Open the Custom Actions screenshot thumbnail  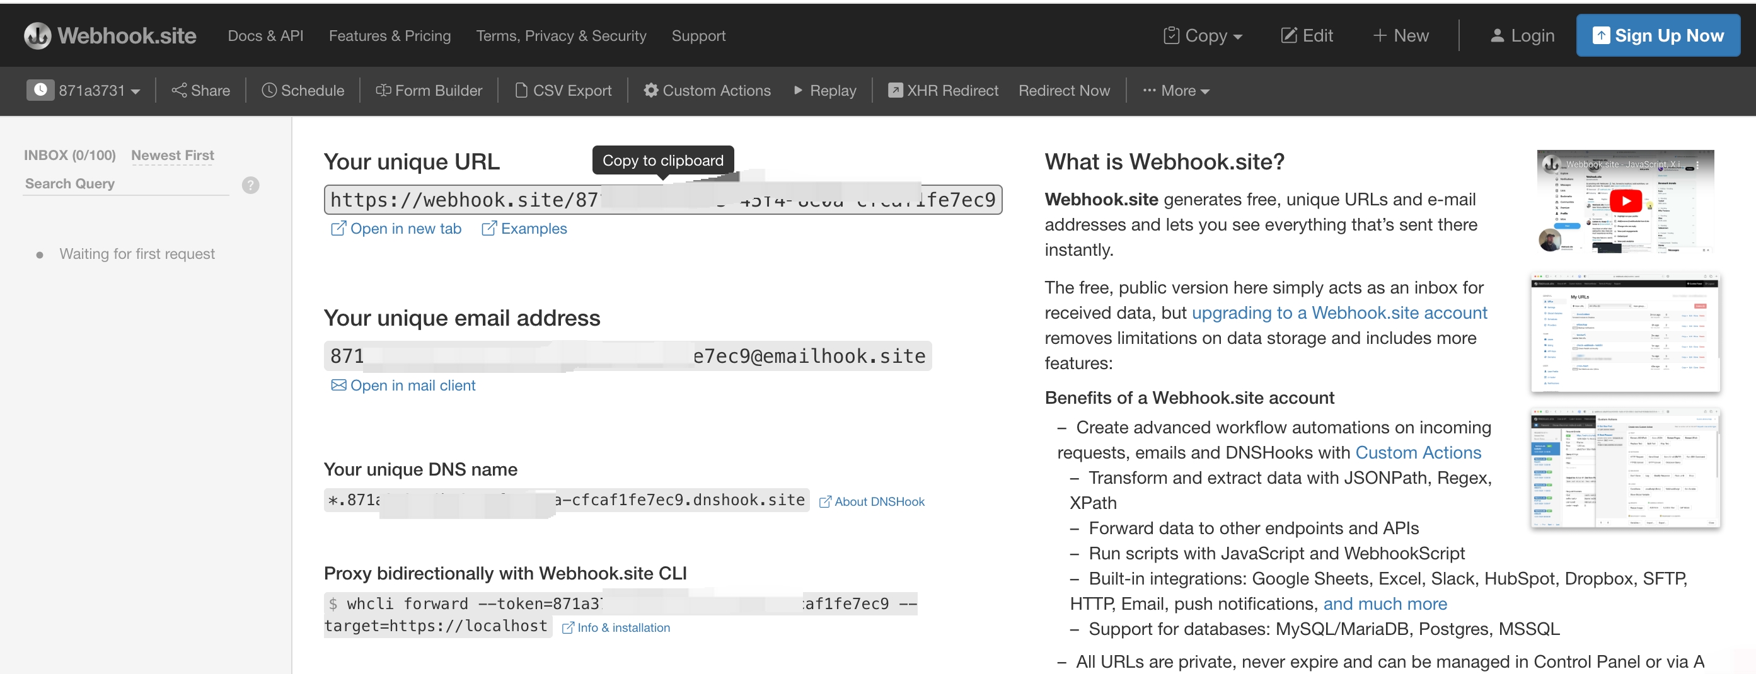[x=1625, y=467]
